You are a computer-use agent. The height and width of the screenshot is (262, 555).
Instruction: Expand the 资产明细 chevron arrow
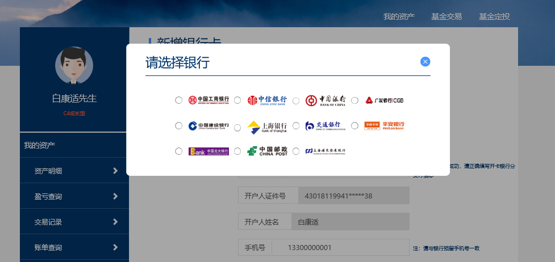tap(115, 171)
